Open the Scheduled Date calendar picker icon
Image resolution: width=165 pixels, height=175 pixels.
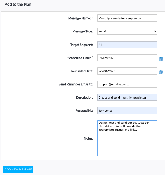pyautogui.click(x=161, y=59)
